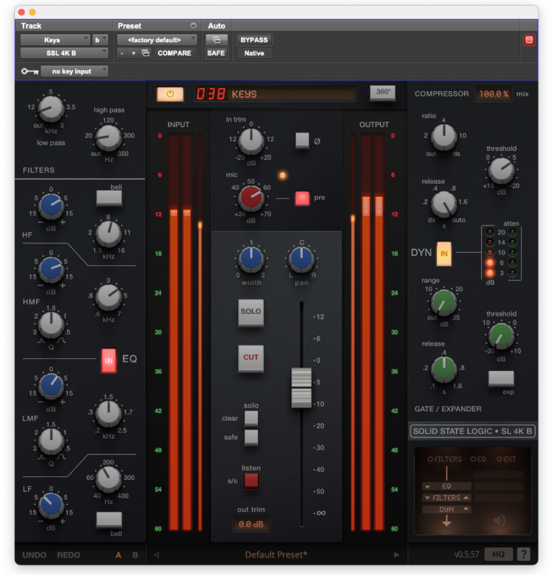The height and width of the screenshot is (575, 552).
Task: Select A preset slot
Action: click(119, 555)
